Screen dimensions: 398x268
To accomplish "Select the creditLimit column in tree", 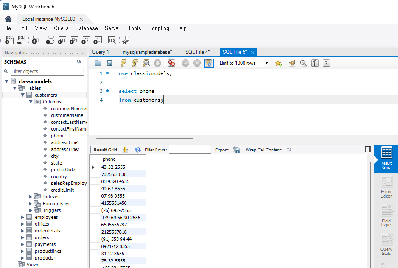I will 62,190.
